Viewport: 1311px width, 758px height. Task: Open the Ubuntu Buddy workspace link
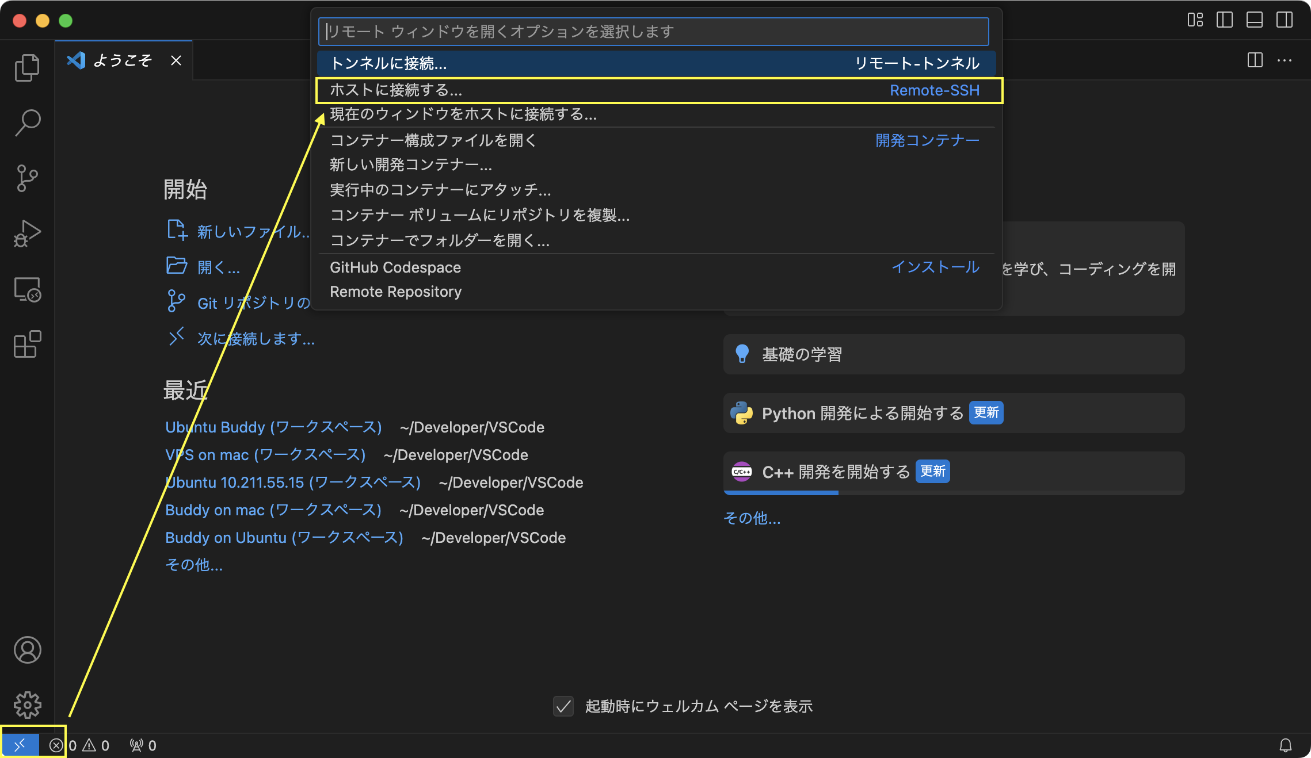pos(273,427)
